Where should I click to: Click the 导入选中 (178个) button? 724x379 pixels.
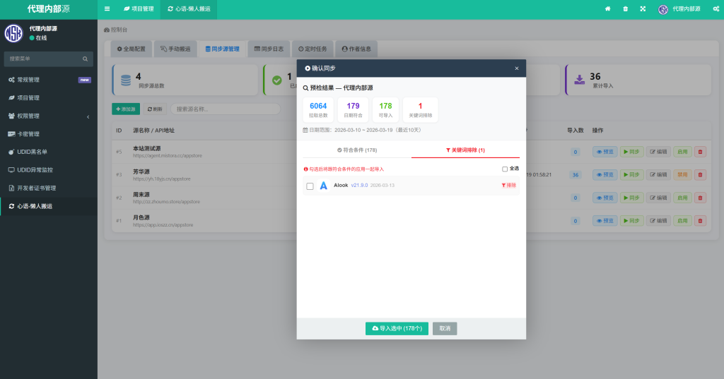[397, 328]
